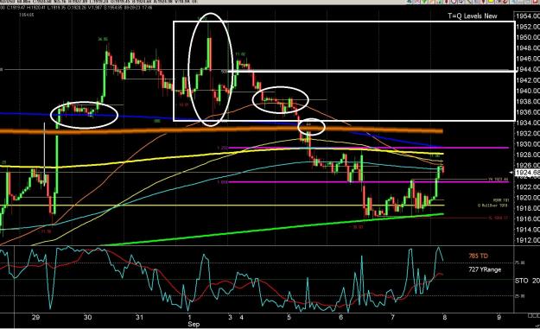Click the Sep month label on time axis
The height and width of the screenshot is (329, 540).
pos(194,324)
